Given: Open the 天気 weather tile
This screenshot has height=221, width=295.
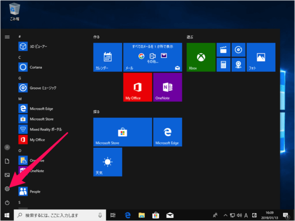Looking at the screenshot, I should pyautogui.click(x=107, y=162).
